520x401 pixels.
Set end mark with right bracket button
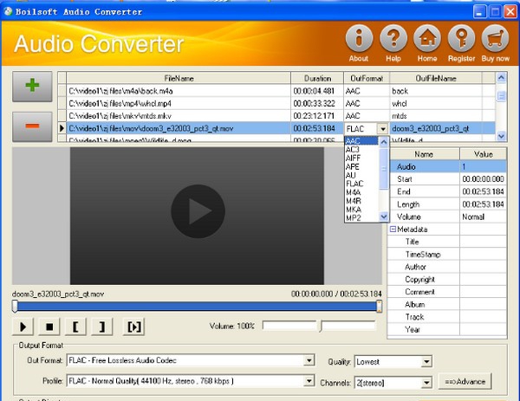coord(101,327)
